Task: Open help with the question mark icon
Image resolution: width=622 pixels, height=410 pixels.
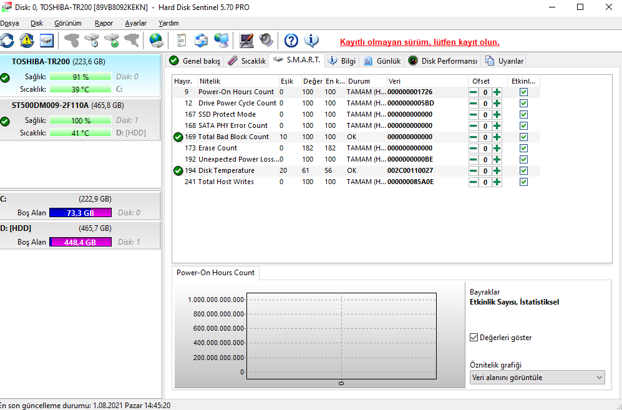Action: pos(291,41)
